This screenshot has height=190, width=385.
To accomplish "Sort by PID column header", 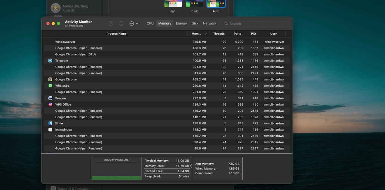I will pyautogui.click(x=253, y=34).
